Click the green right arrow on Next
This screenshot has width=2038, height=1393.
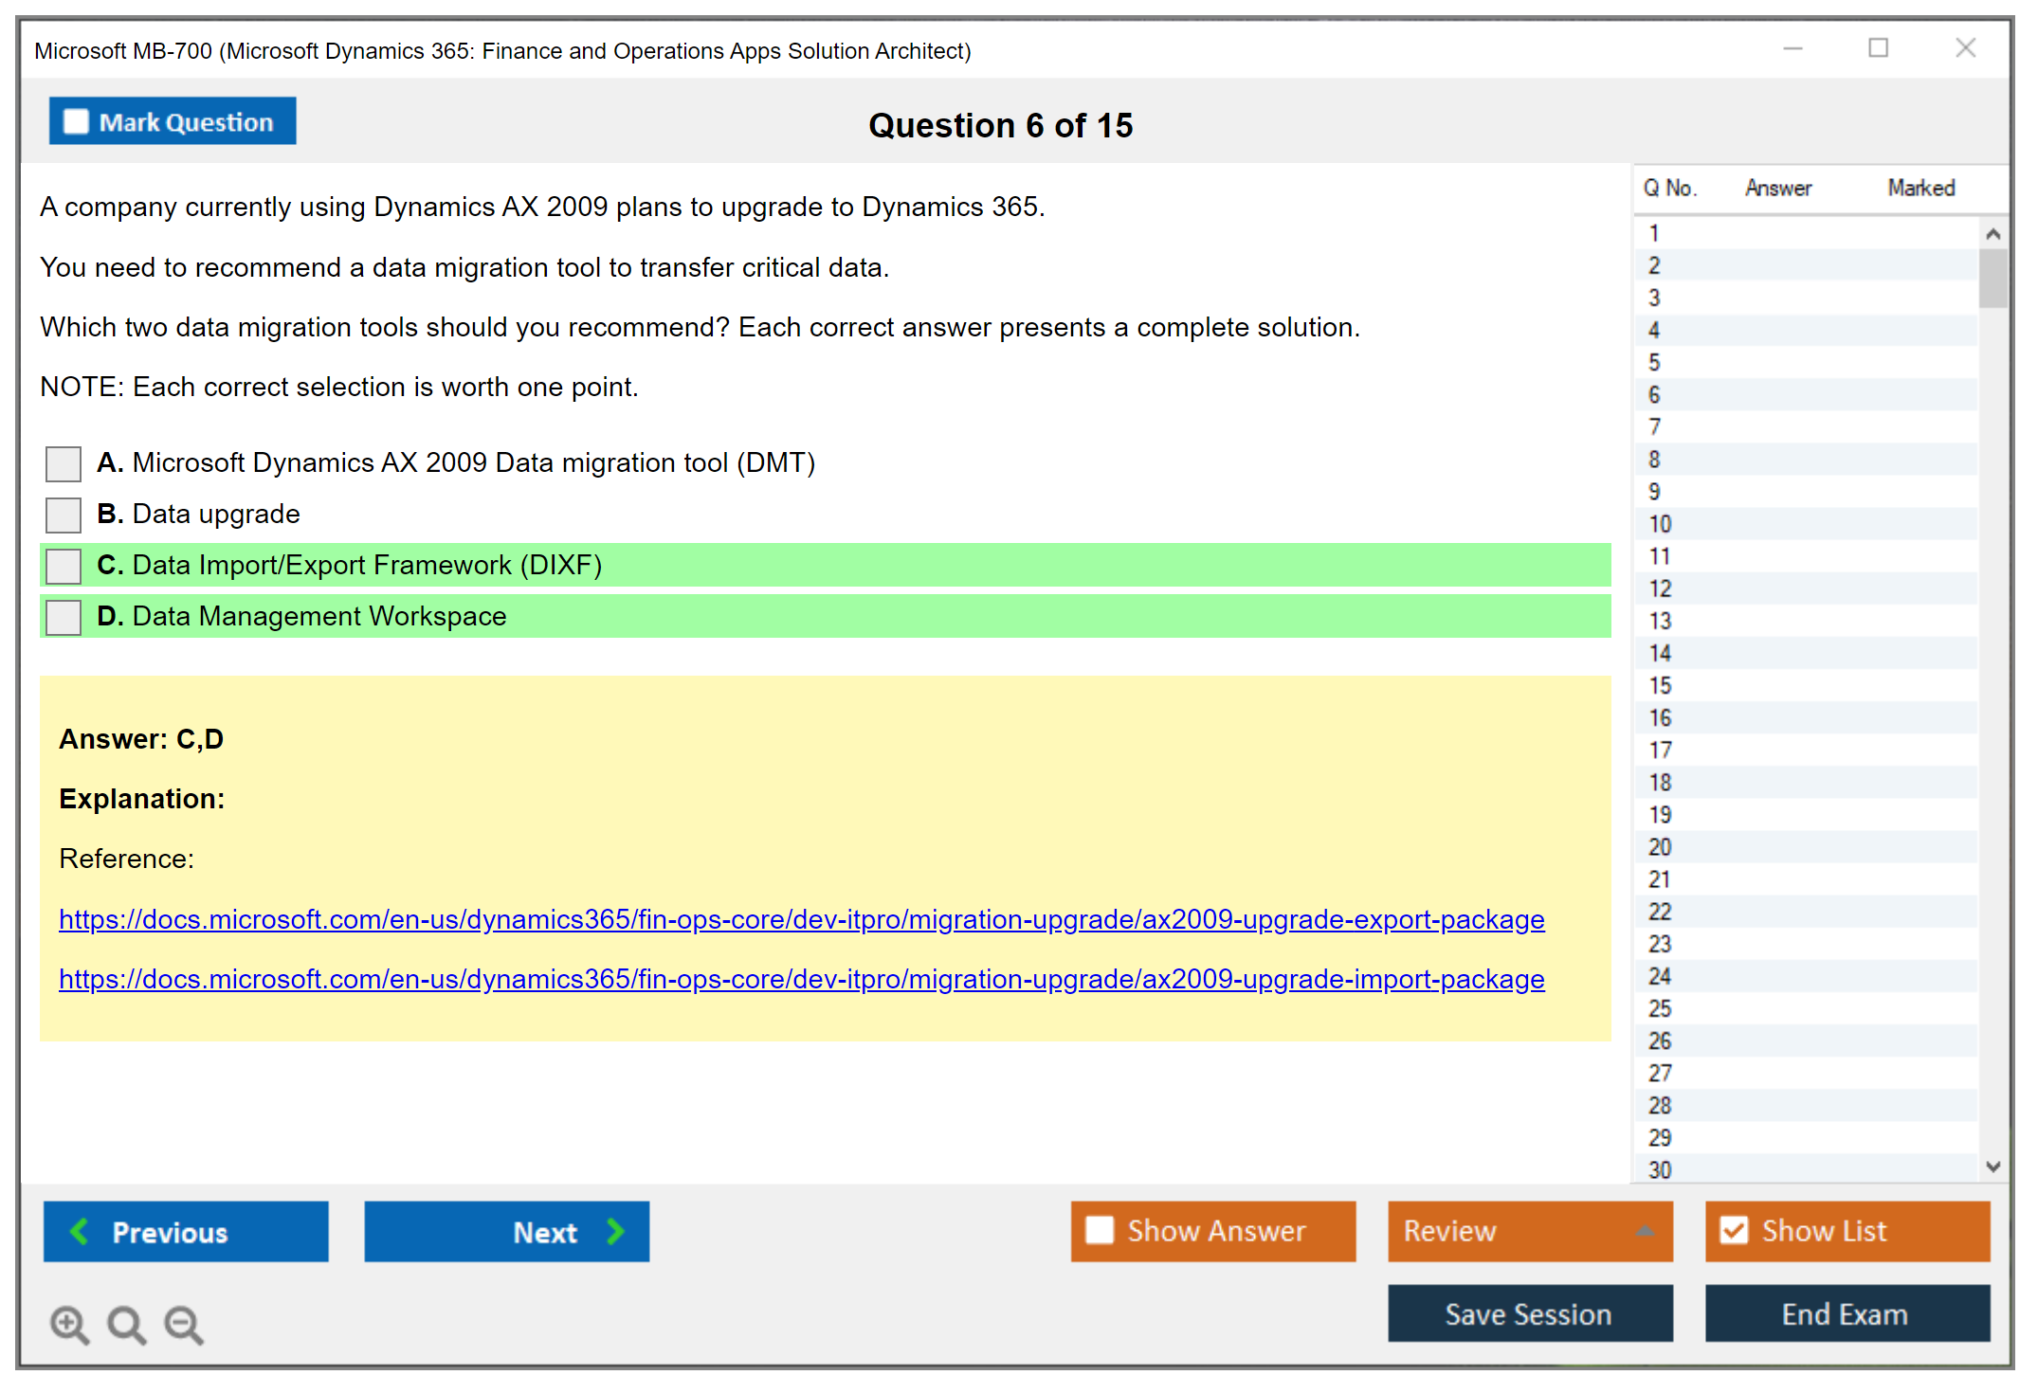click(x=616, y=1231)
